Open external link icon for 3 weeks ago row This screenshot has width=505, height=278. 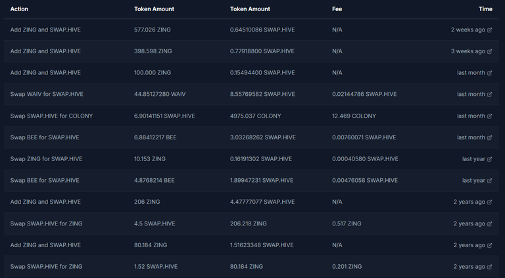[489, 51]
